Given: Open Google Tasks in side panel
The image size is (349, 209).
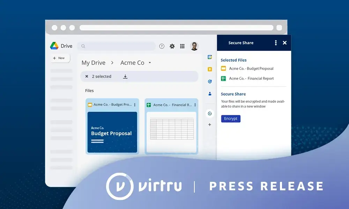Looking at the screenshot, I should (x=210, y=82).
